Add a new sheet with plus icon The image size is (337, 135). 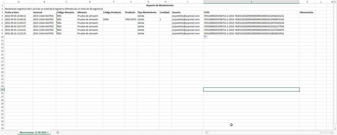point(58,132)
